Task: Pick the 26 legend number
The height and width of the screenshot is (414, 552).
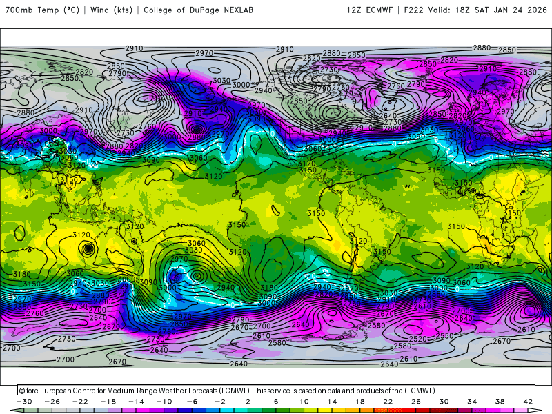Action: 416,402
